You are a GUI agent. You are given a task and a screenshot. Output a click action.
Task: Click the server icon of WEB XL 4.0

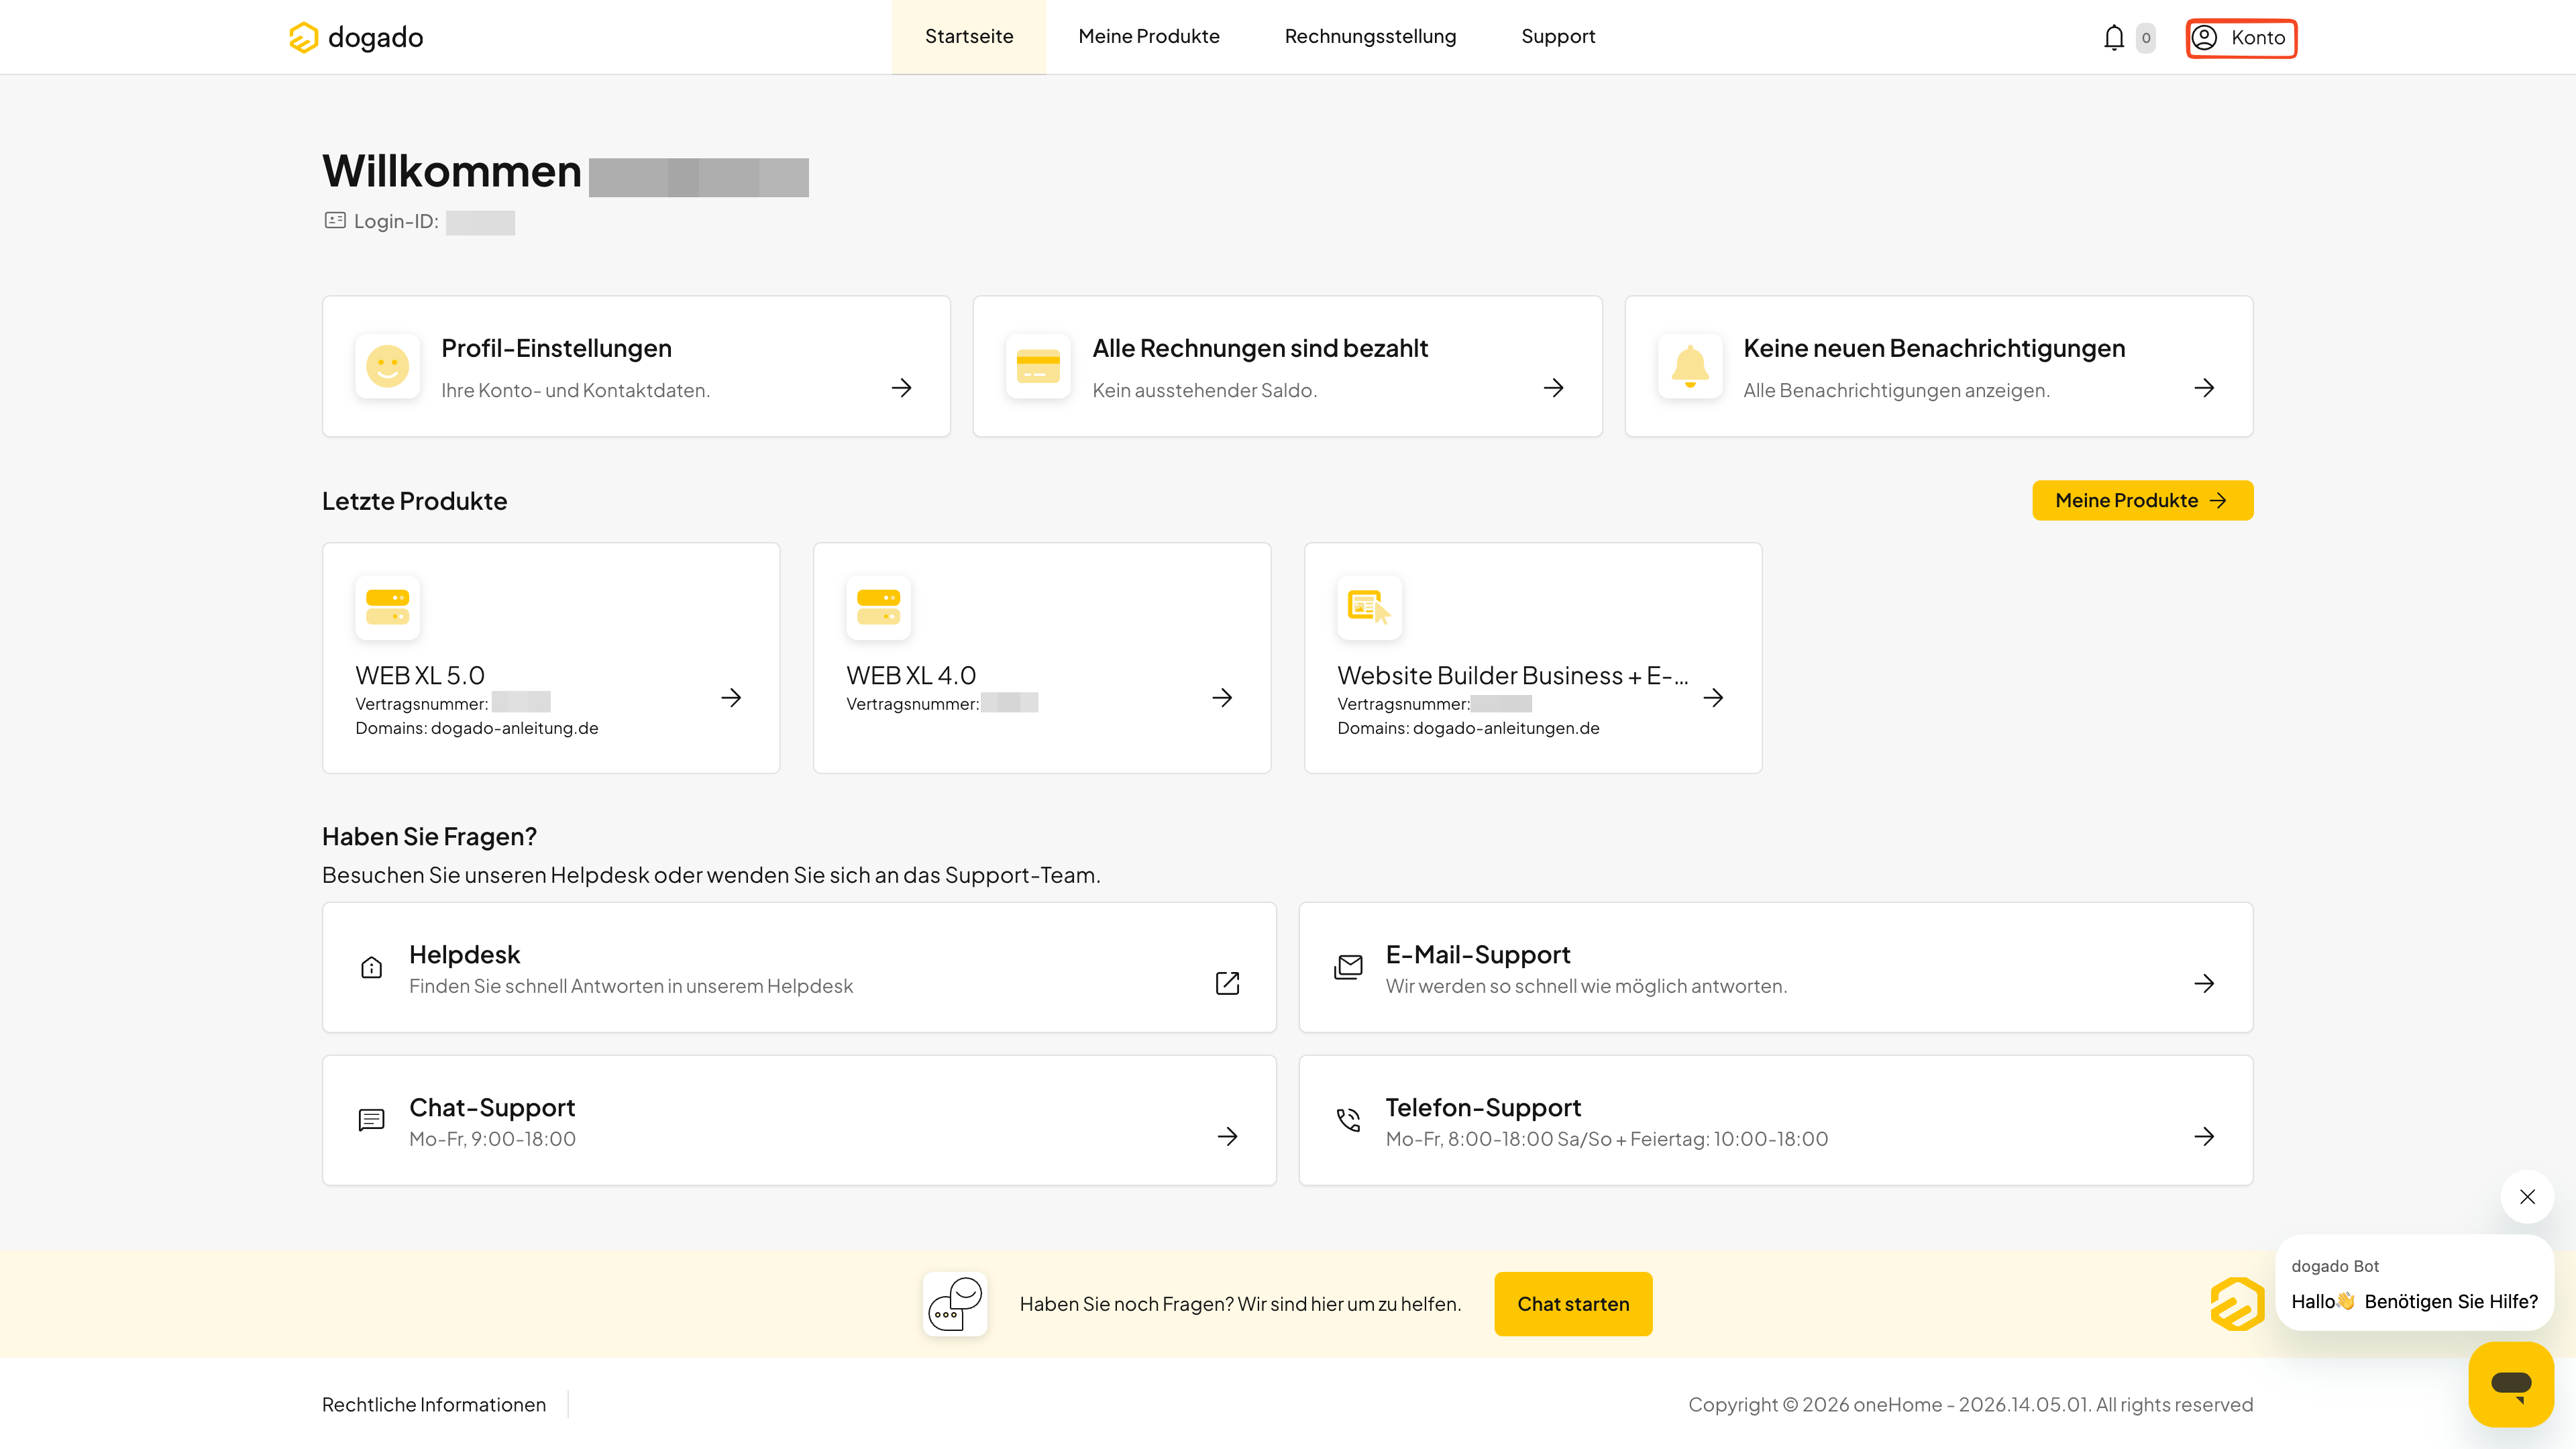click(878, 607)
